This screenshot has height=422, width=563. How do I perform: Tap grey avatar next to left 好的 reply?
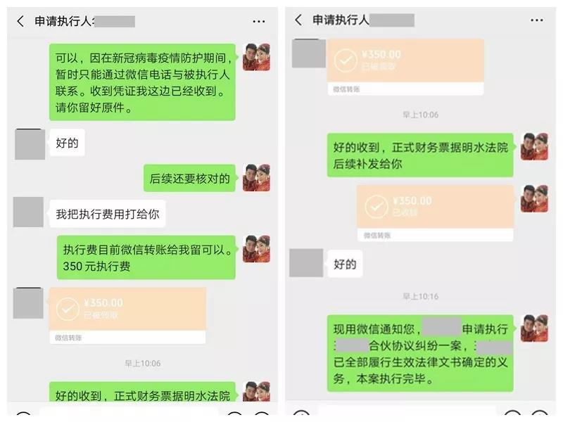pyautogui.click(x=30, y=144)
